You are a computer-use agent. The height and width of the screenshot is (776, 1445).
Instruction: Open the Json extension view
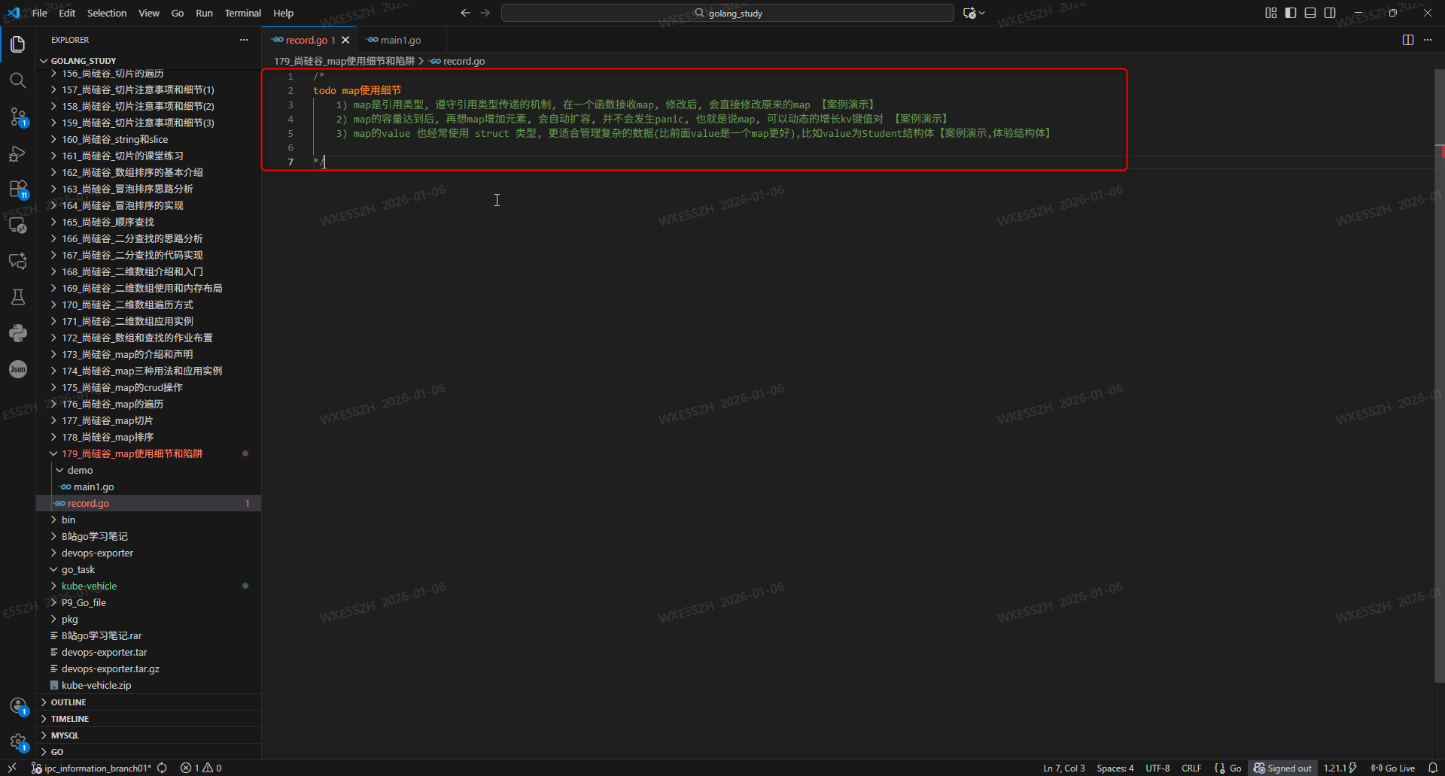tap(18, 369)
